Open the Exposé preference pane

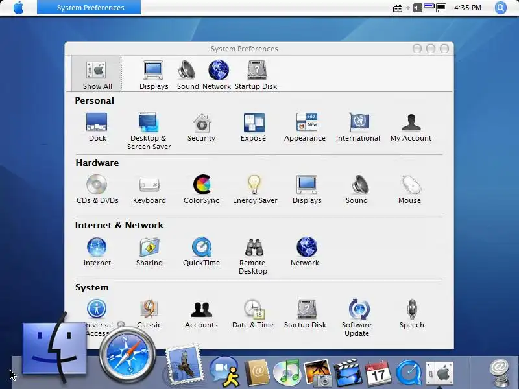[254, 127]
